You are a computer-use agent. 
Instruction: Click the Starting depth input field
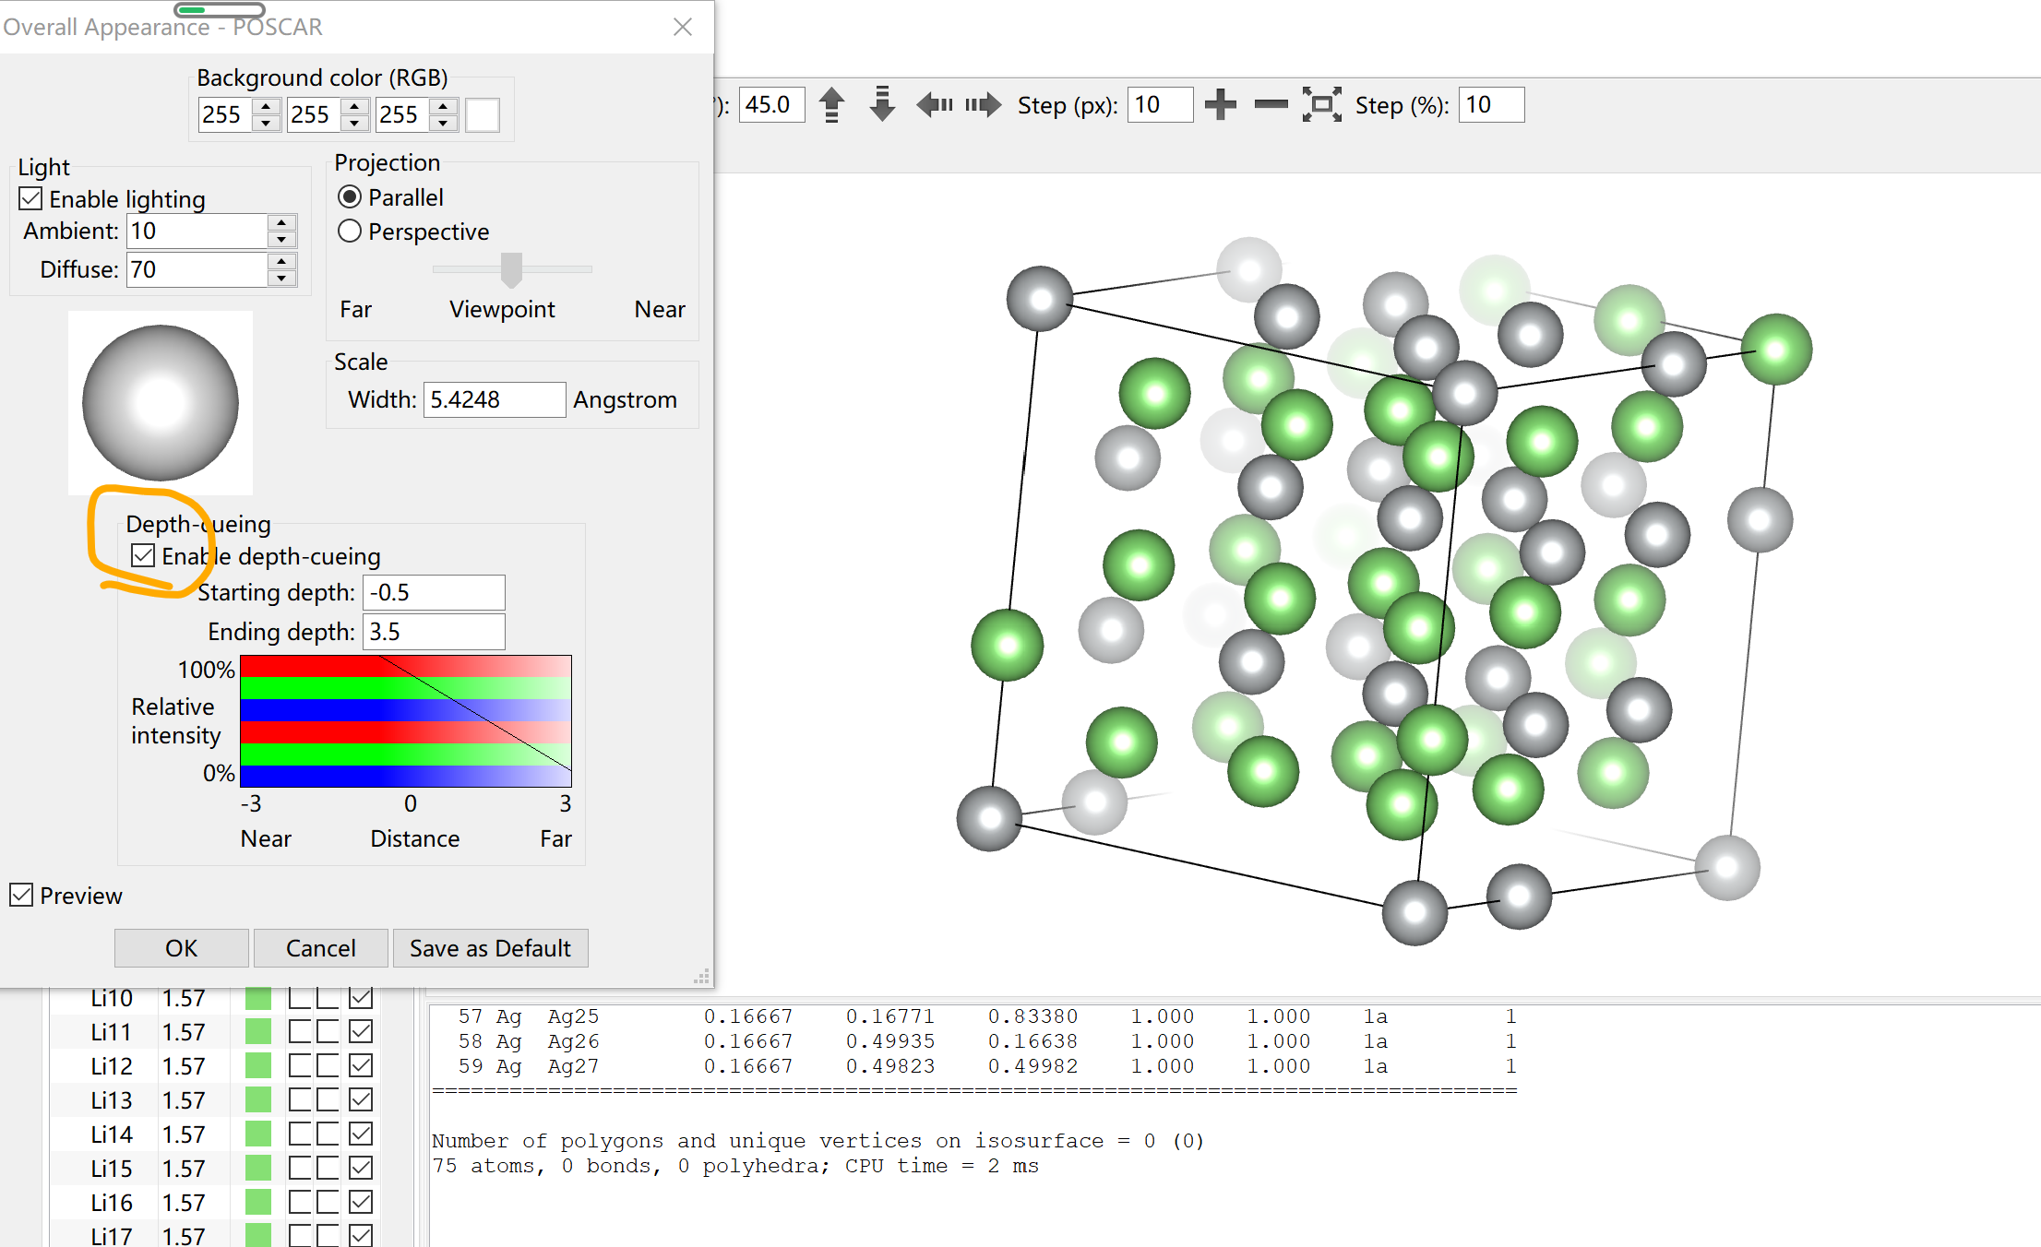[434, 592]
